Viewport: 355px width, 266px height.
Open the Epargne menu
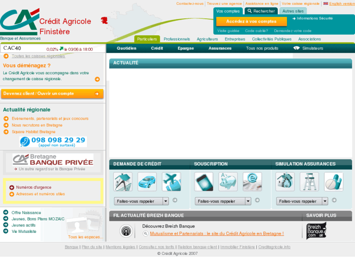[186, 48]
